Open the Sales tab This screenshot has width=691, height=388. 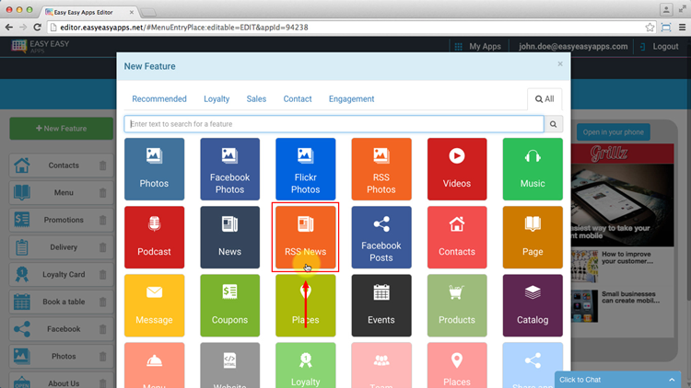(x=256, y=99)
